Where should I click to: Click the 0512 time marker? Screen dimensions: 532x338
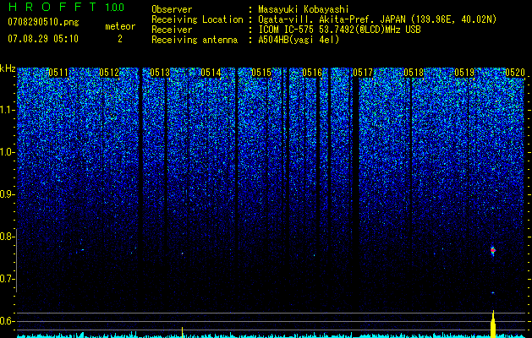[109, 73]
